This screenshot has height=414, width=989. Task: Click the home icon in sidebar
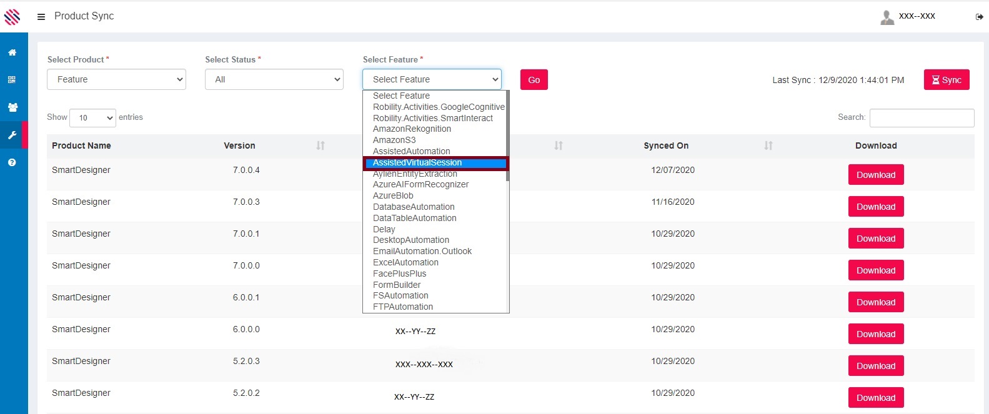click(x=12, y=52)
